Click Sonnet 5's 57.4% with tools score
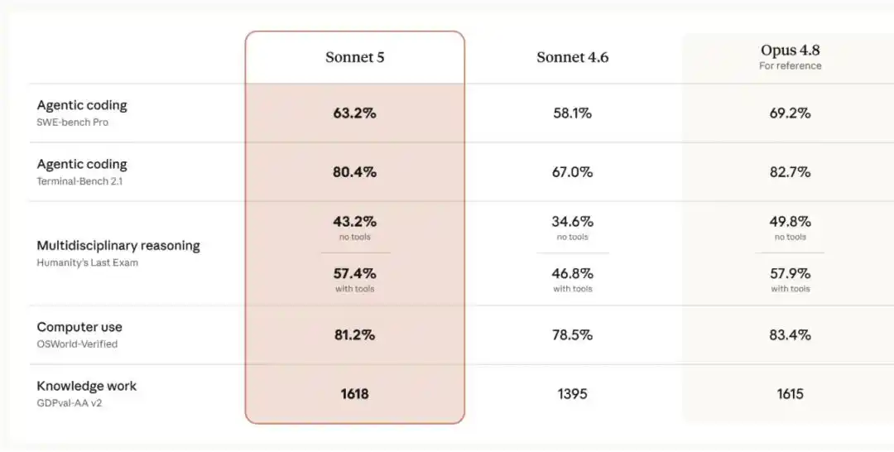The image size is (894, 452). 354,273
